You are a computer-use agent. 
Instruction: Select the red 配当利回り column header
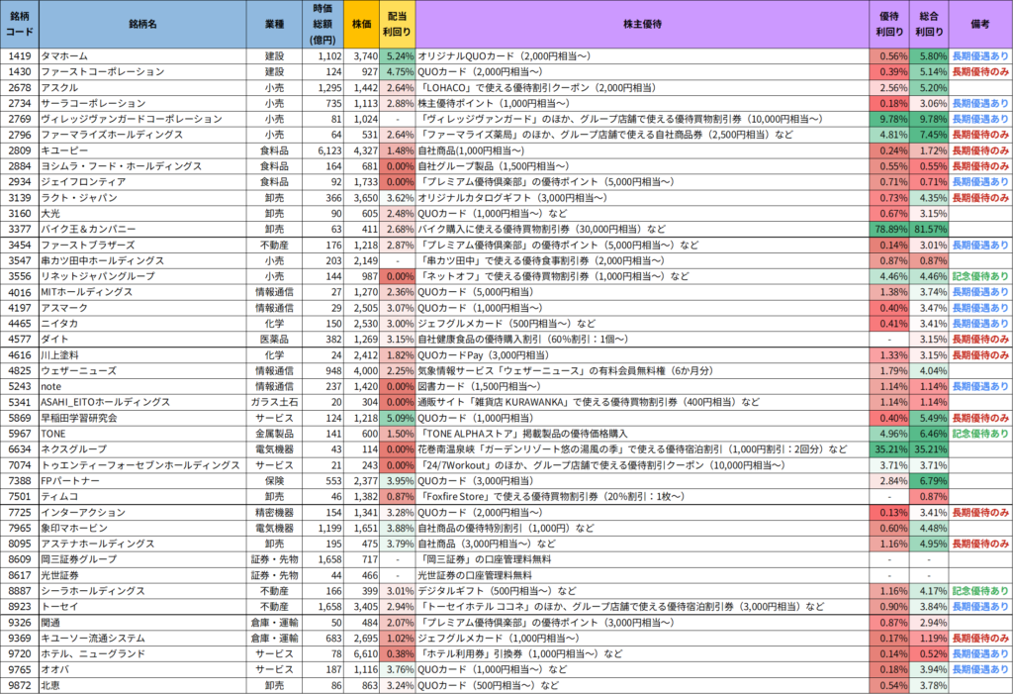398,25
